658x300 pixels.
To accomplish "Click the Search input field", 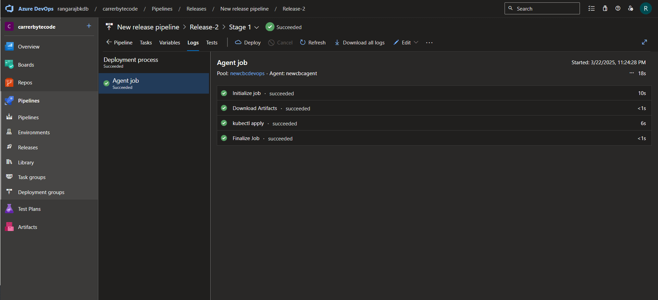I will pos(542,9).
